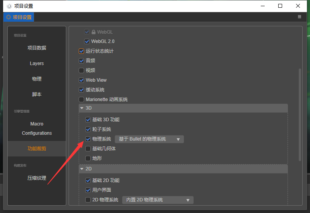Maximize the 项目设置 window
This screenshot has height=213, width=310.
click(280, 6)
